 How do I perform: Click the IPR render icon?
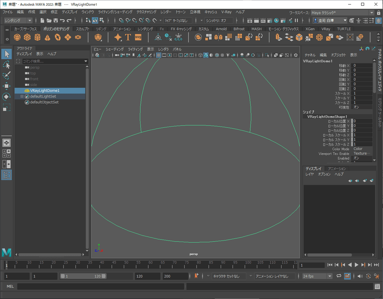point(263,20)
